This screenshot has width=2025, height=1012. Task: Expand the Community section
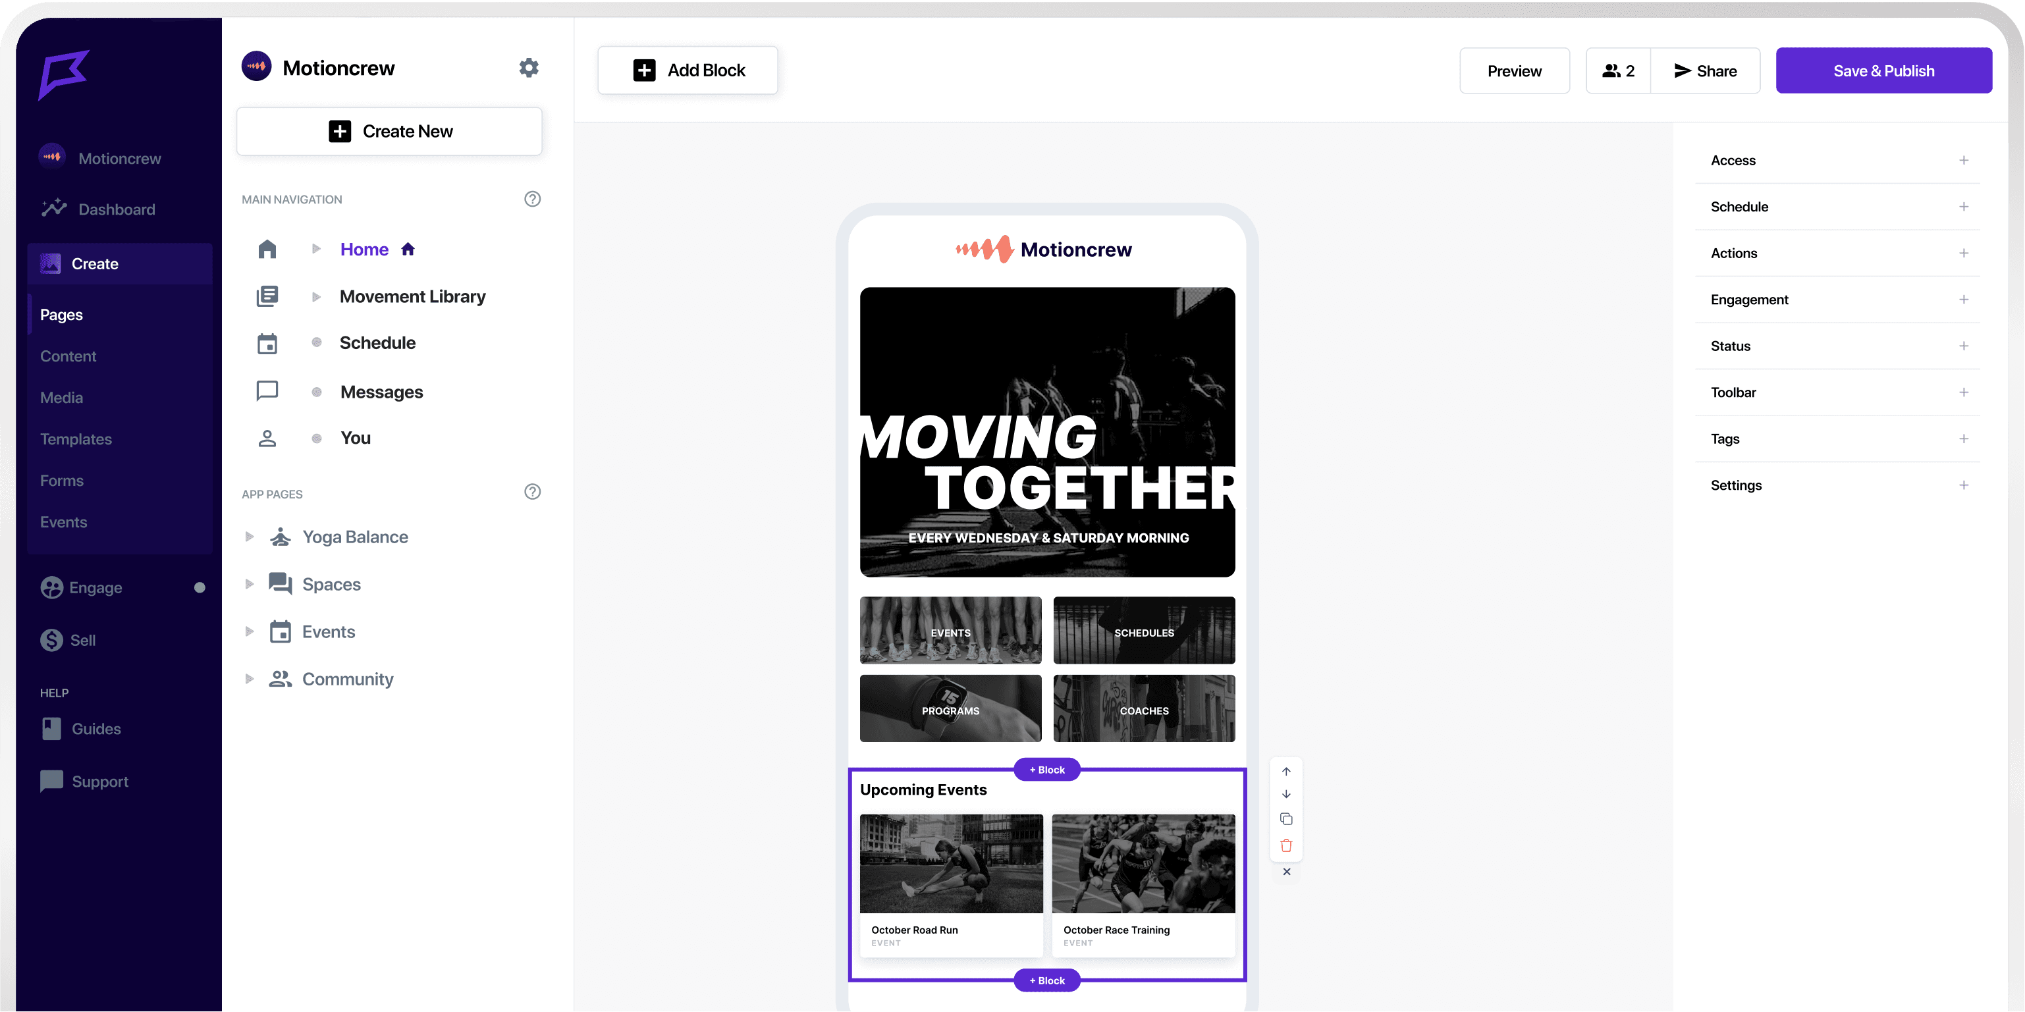tap(249, 679)
